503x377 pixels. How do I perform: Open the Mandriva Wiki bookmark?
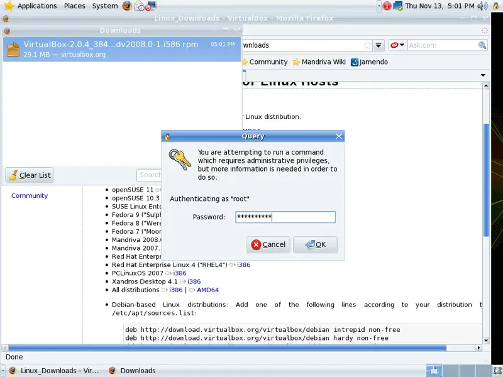point(319,62)
